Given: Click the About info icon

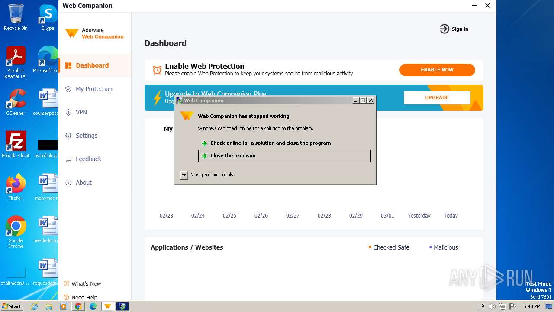Looking at the screenshot, I should pos(68,182).
